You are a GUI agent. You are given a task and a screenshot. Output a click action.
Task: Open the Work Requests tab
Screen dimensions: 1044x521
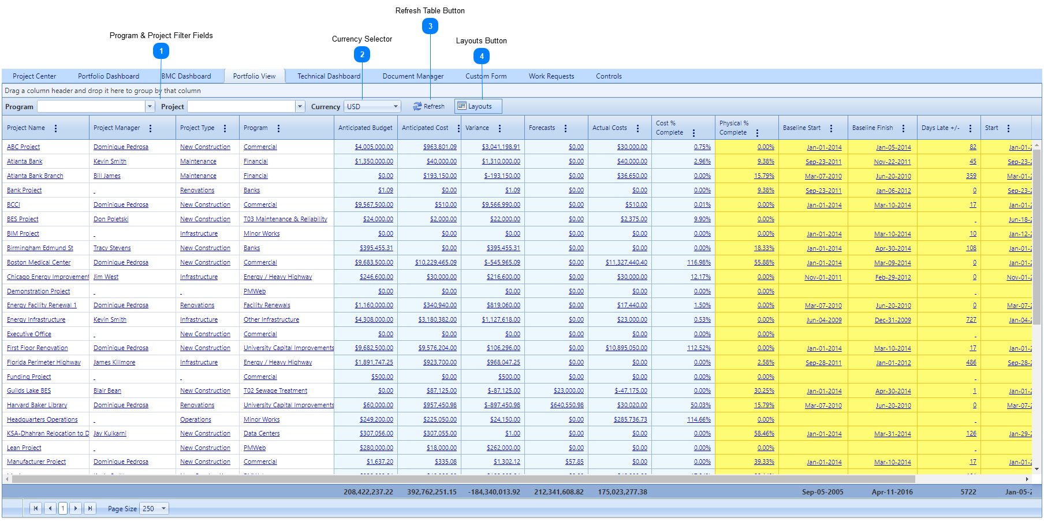pyautogui.click(x=551, y=76)
